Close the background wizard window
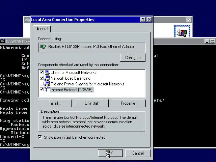Screen dimensions: 216x162 point(188,20)
